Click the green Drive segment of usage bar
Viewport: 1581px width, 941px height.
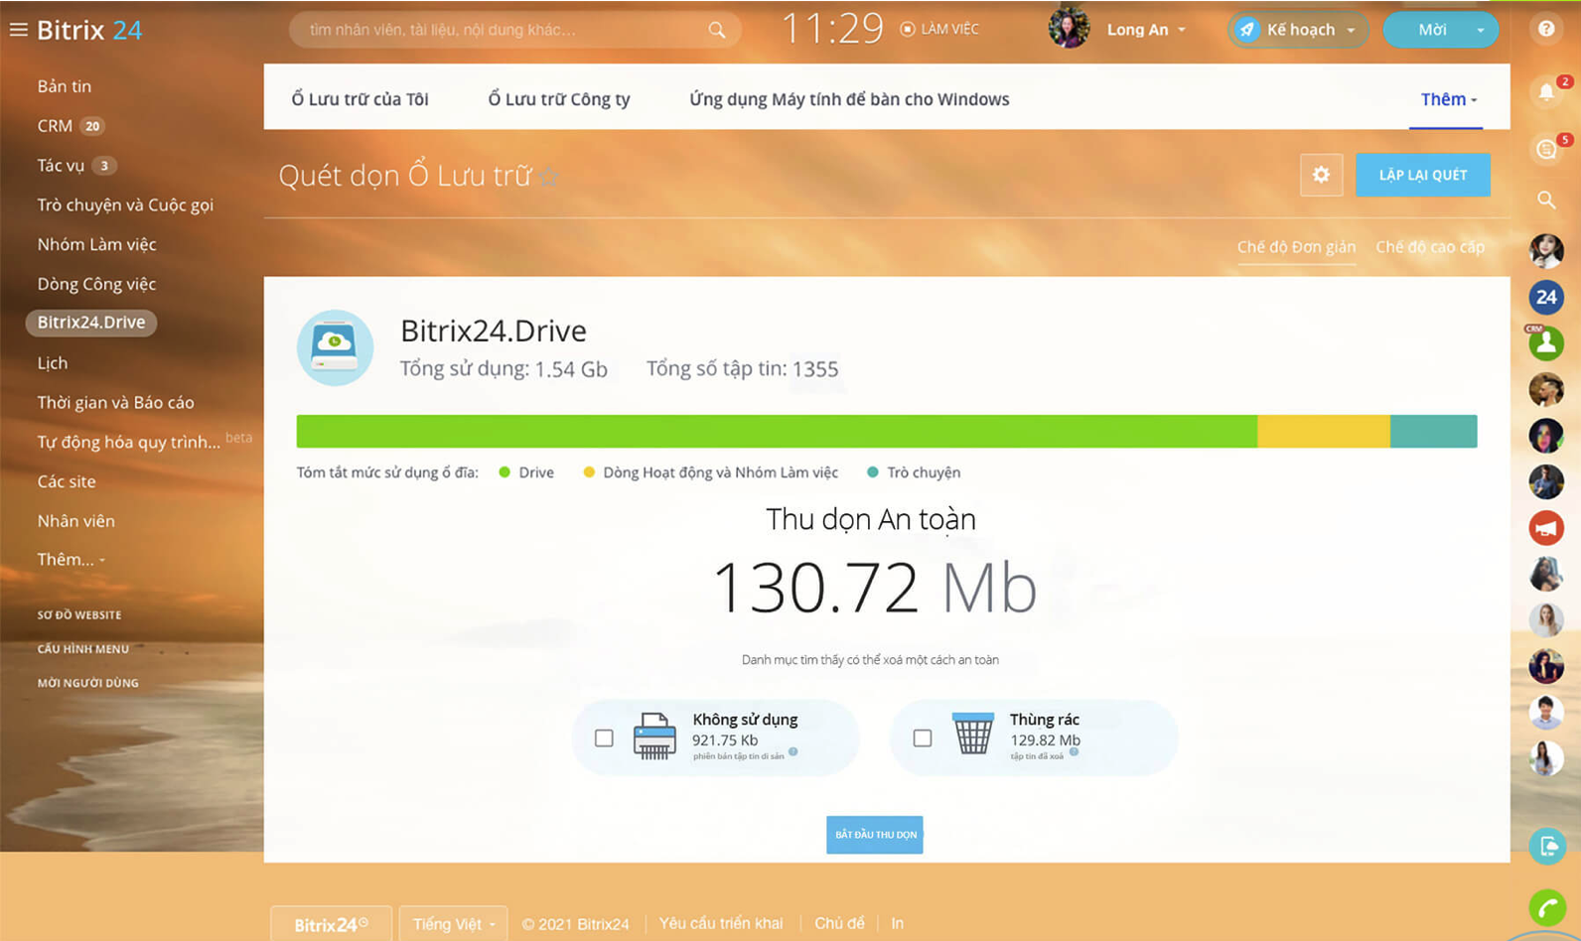click(x=777, y=432)
